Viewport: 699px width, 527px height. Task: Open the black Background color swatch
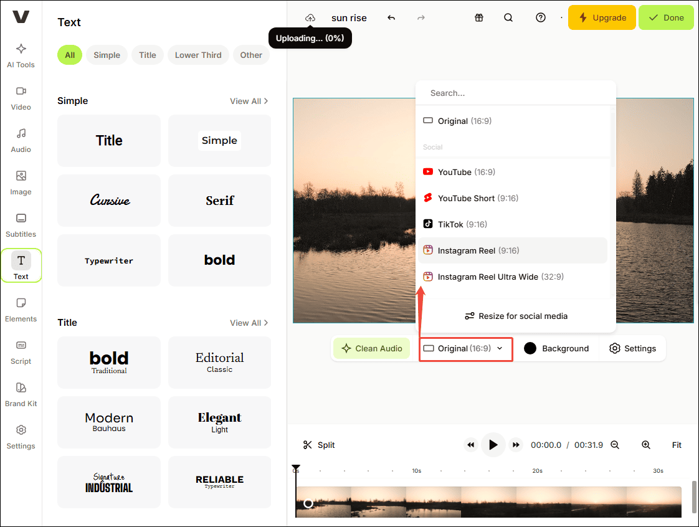(x=530, y=349)
